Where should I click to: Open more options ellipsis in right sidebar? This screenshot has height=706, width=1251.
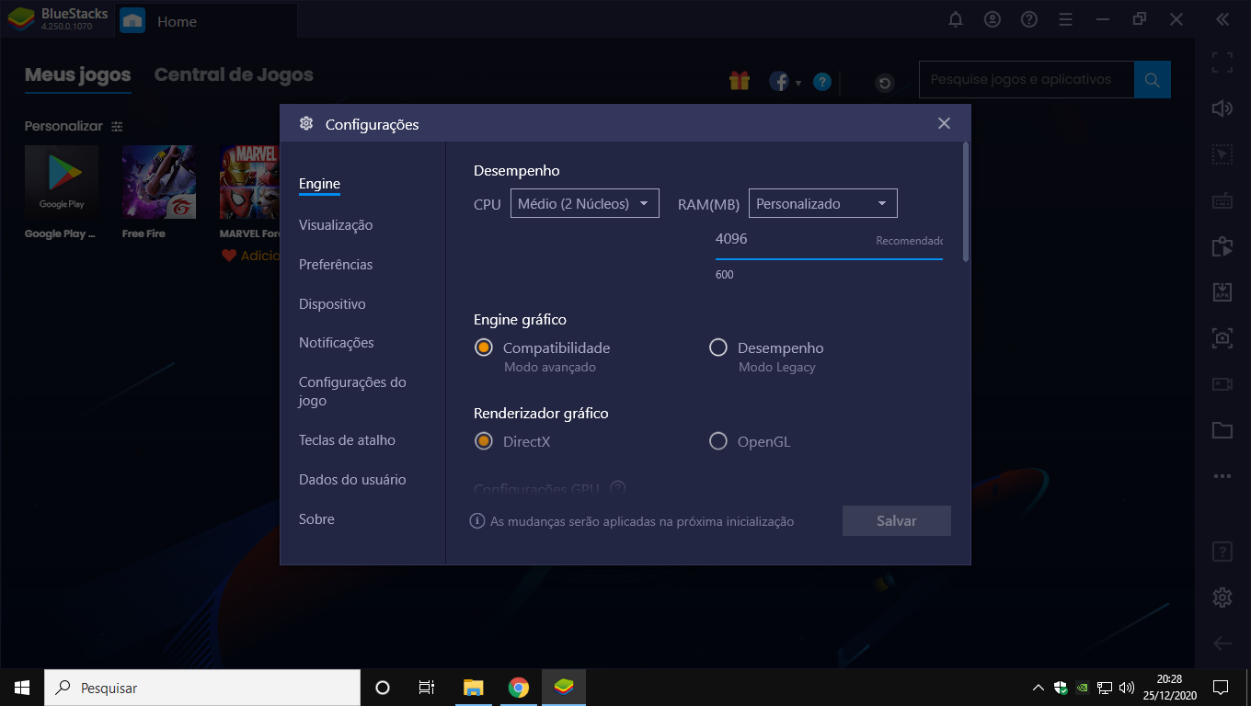coord(1222,476)
